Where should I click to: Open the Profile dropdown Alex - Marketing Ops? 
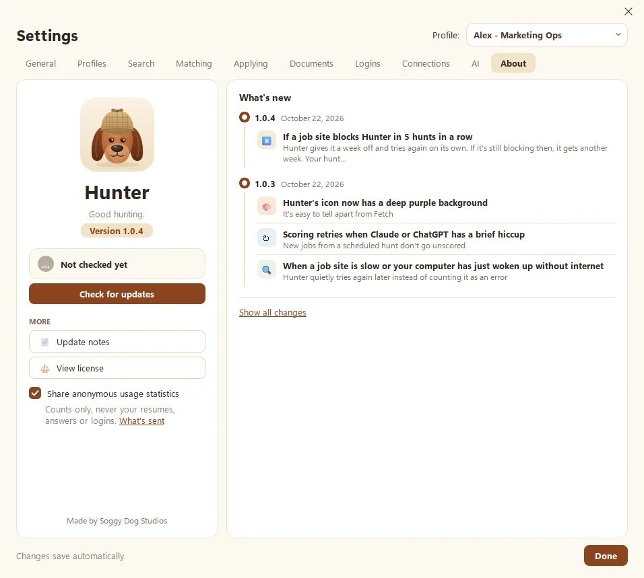click(x=547, y=35)
